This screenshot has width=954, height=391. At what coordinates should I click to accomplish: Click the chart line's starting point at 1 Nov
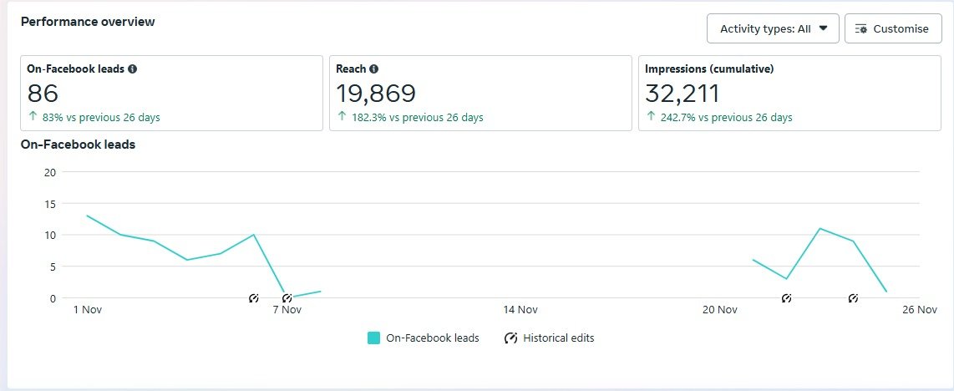pos(88,216)
